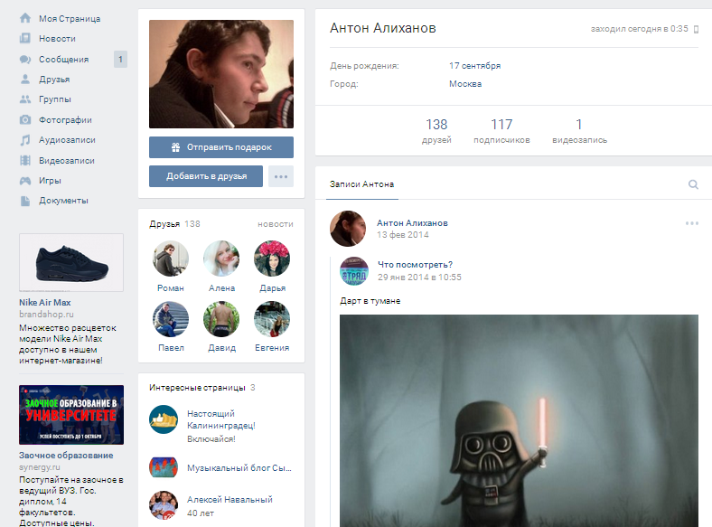
Task: Click the Аудиозаписи music note icon
Action: pyautogui.click(x=25, y=140)
